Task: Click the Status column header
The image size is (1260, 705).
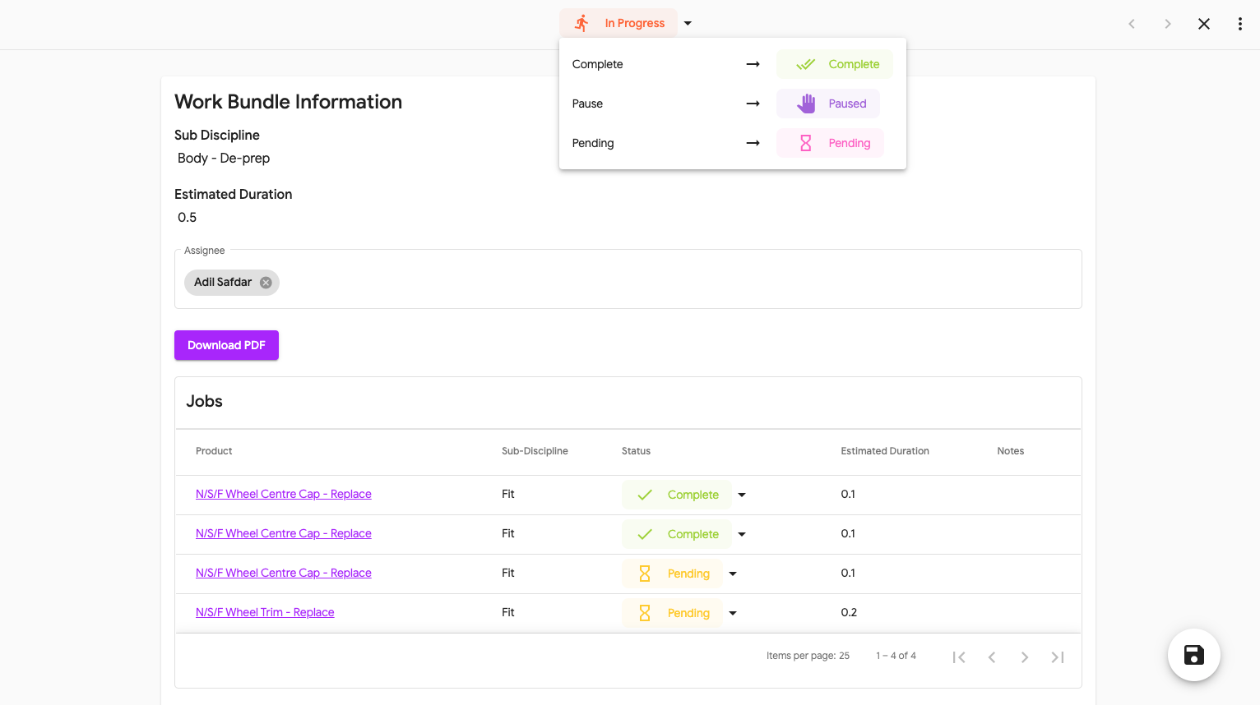Action: 636,451
